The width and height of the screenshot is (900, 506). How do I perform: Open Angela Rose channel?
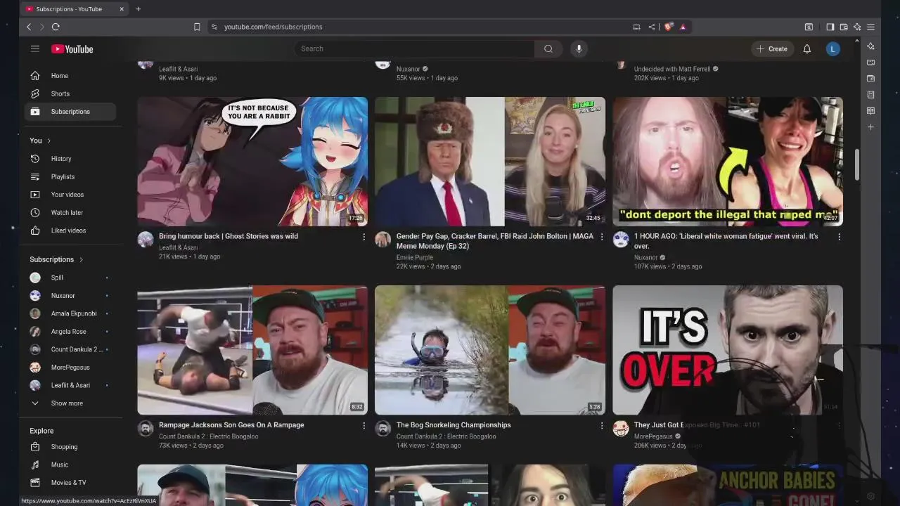coord(70,332)
